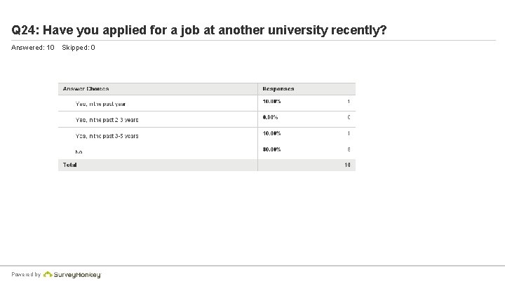This screenshot has width=505, height=284.
Task: Click the 'Total' row label
Action: tap(69, 165)
